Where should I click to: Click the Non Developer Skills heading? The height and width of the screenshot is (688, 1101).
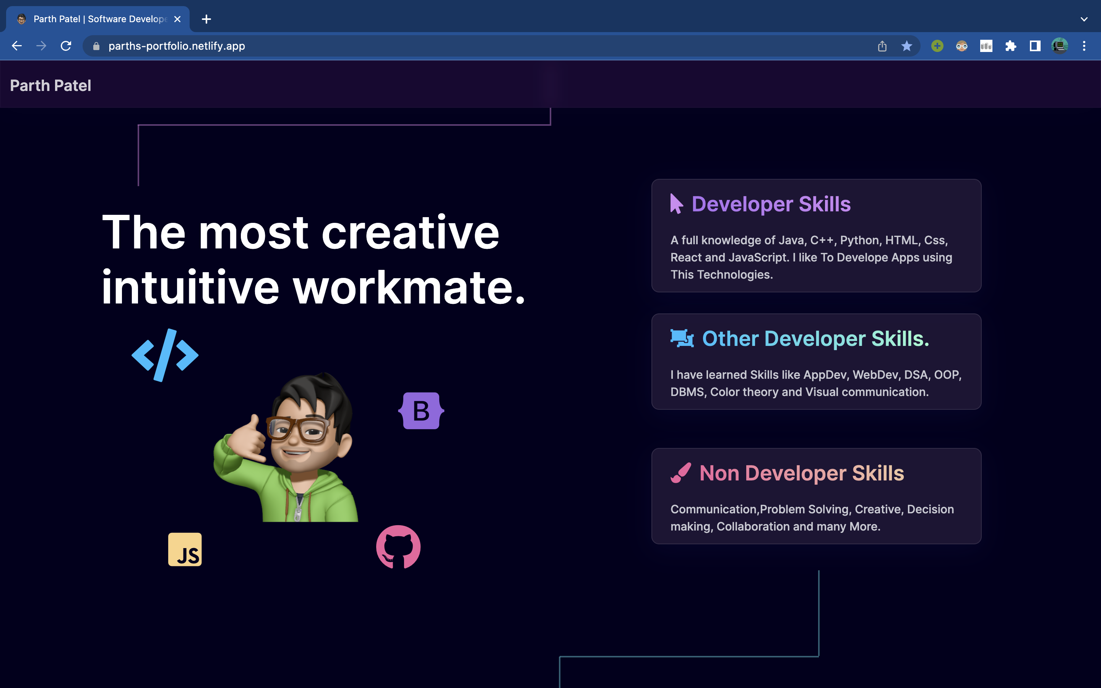click(802, 473)
